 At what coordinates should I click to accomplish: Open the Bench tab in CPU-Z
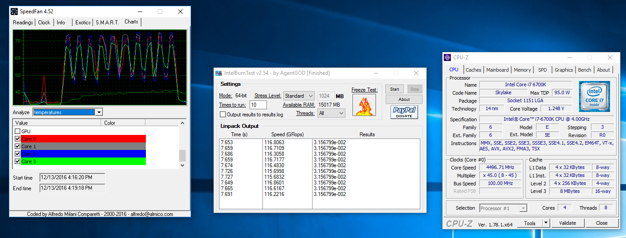pyautogui.click(x=585, y=70)
